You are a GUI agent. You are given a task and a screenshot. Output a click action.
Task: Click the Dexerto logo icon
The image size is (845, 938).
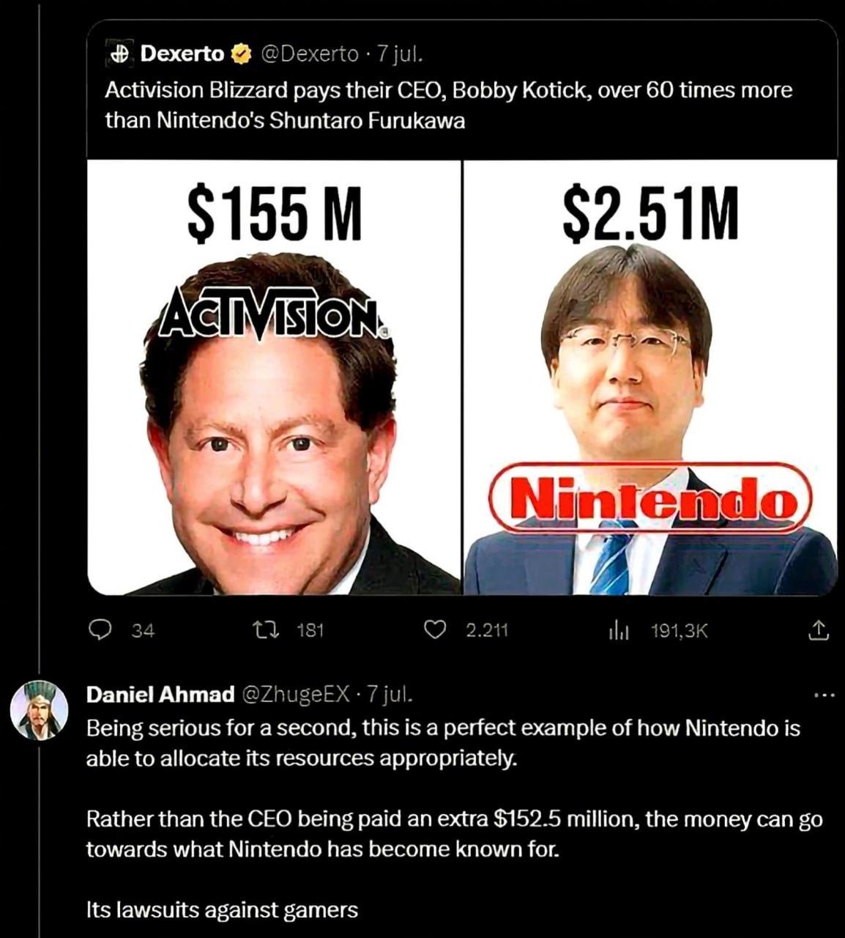119,54
